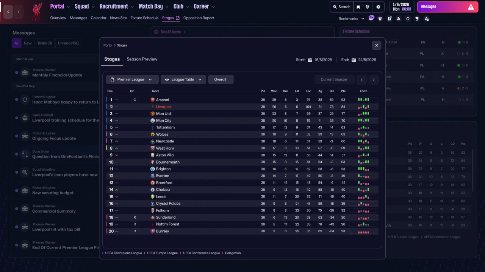485x272 pixels.
Task: Expand the Portal menu
Action: [60, 6]
